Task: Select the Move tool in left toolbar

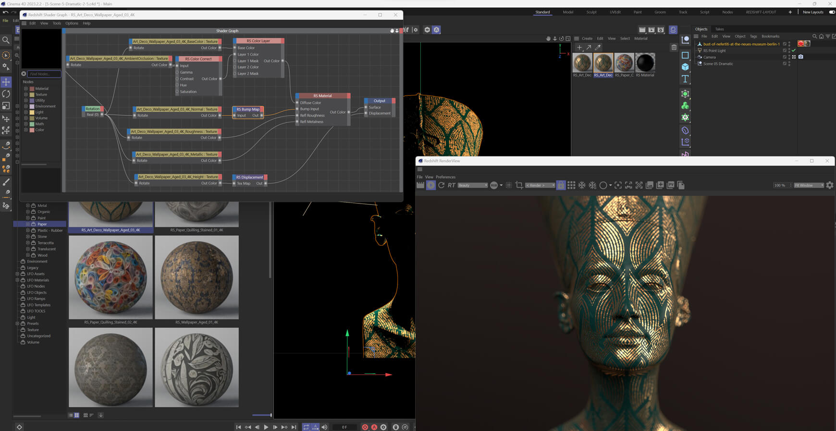Action: point(6,82)
